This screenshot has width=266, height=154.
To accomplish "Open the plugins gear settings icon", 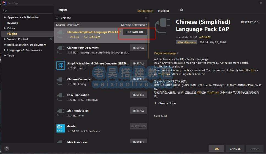I will point(181,10).
